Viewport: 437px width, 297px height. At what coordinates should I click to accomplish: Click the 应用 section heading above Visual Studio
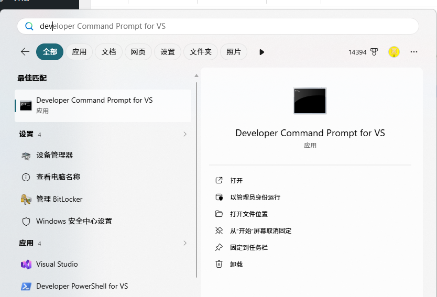coord(26,243)
